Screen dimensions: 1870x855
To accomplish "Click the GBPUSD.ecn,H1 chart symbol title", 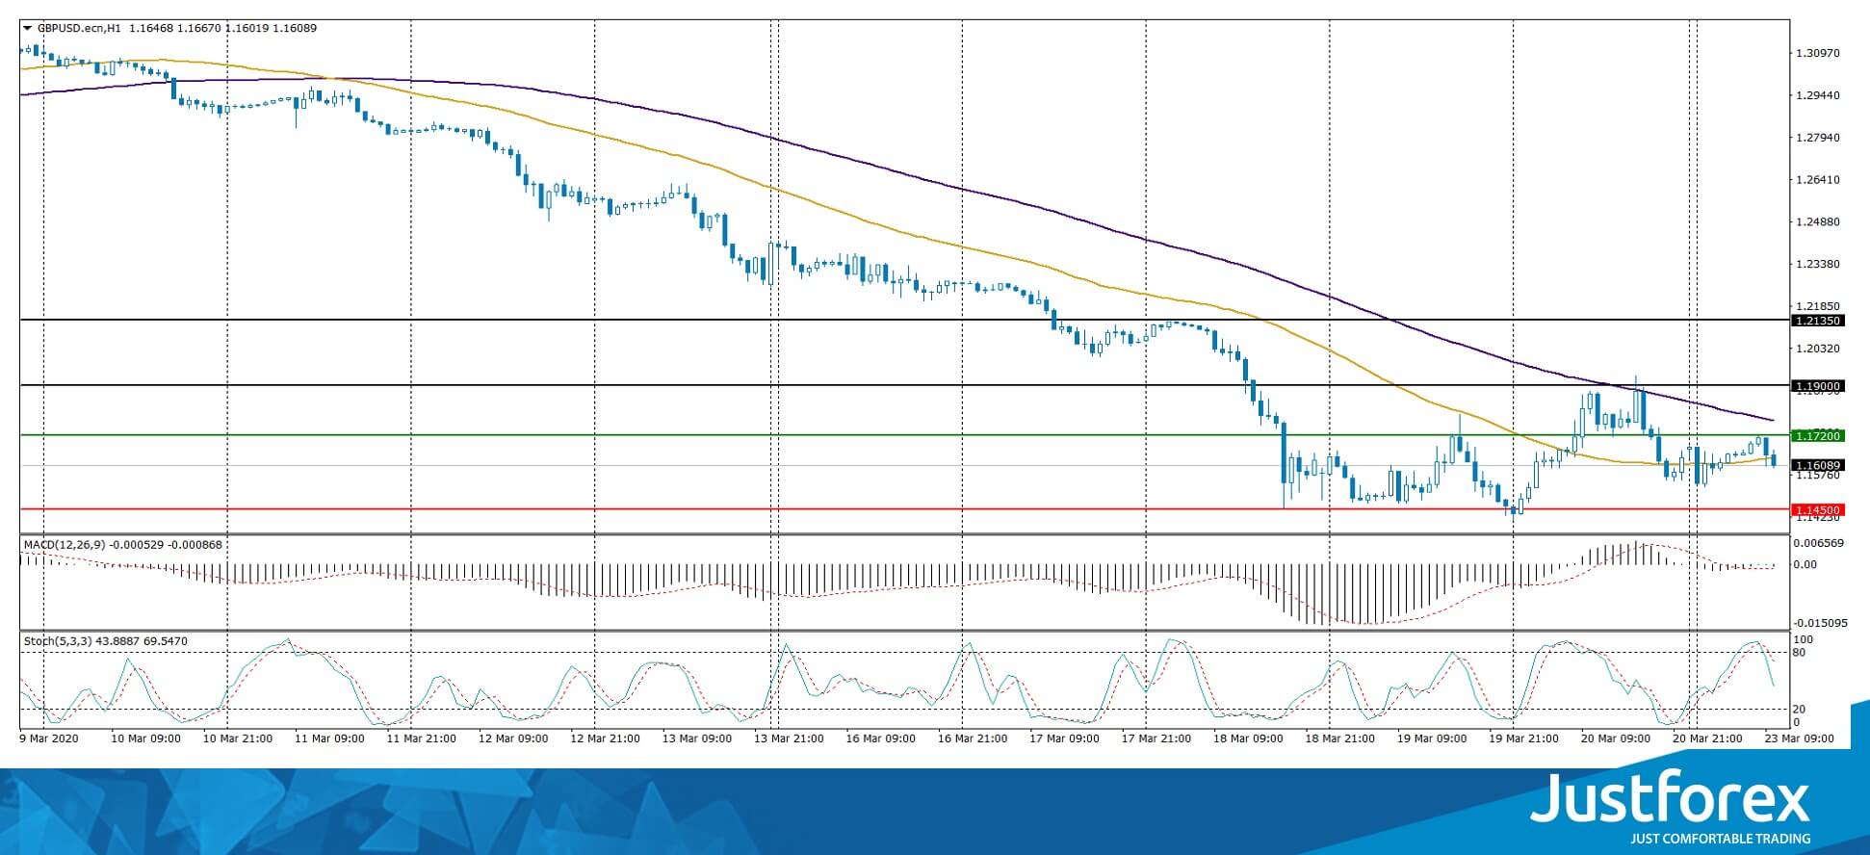I will tap(79, 28).
